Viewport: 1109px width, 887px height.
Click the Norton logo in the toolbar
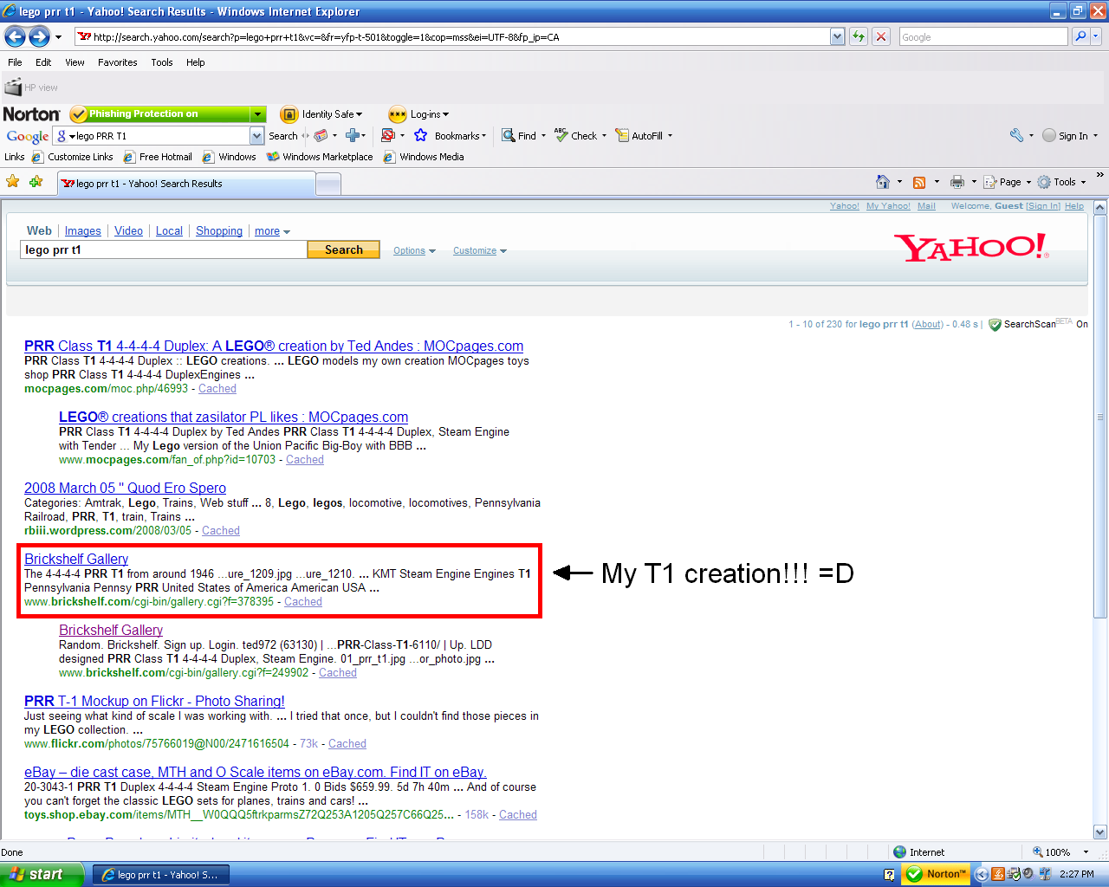(31, 114)
